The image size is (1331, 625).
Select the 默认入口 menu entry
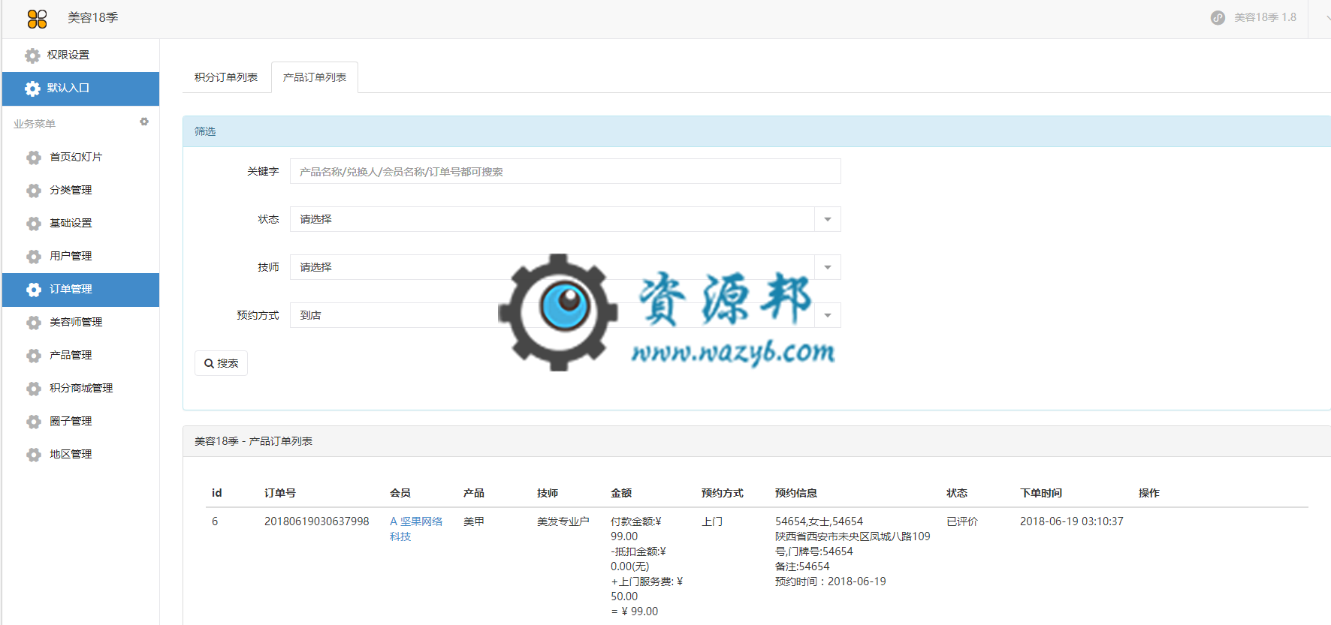(x=80, y=89)
